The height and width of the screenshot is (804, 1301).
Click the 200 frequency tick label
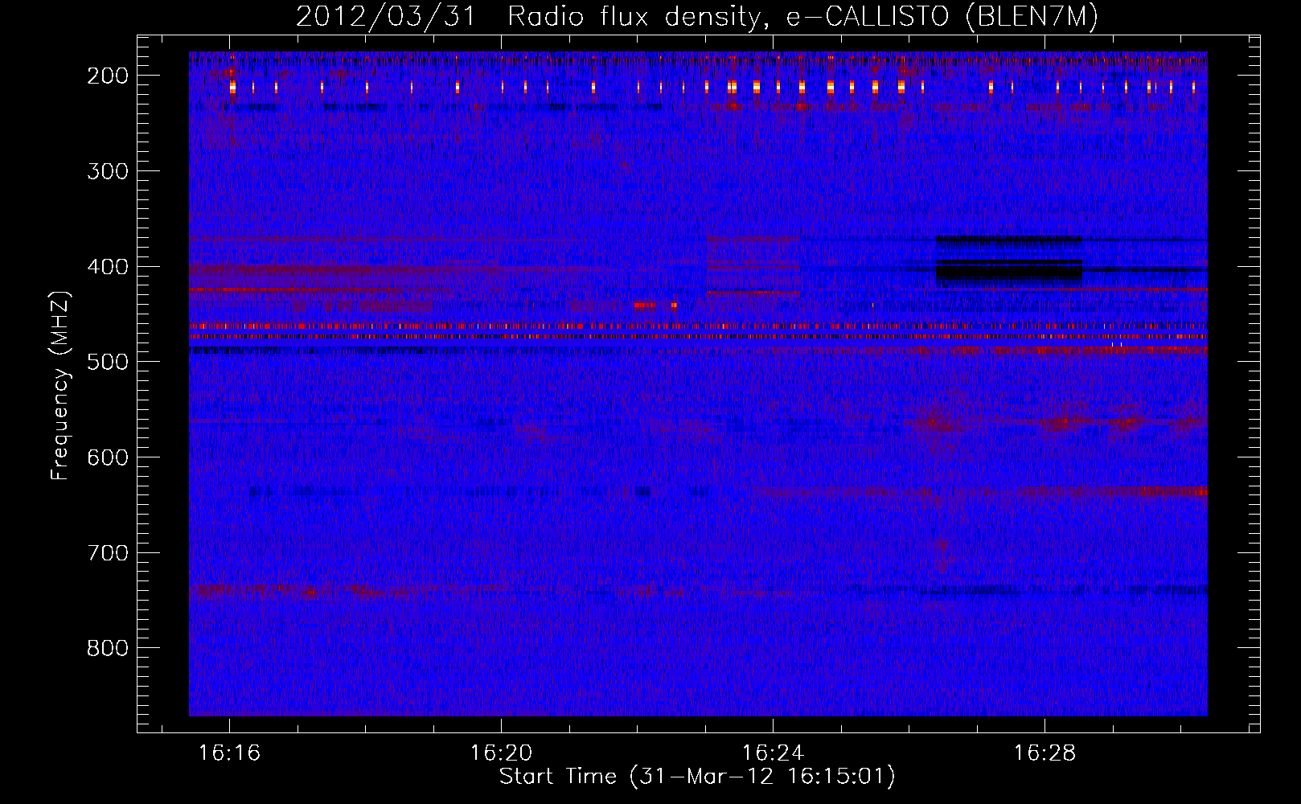pos(107,76)
